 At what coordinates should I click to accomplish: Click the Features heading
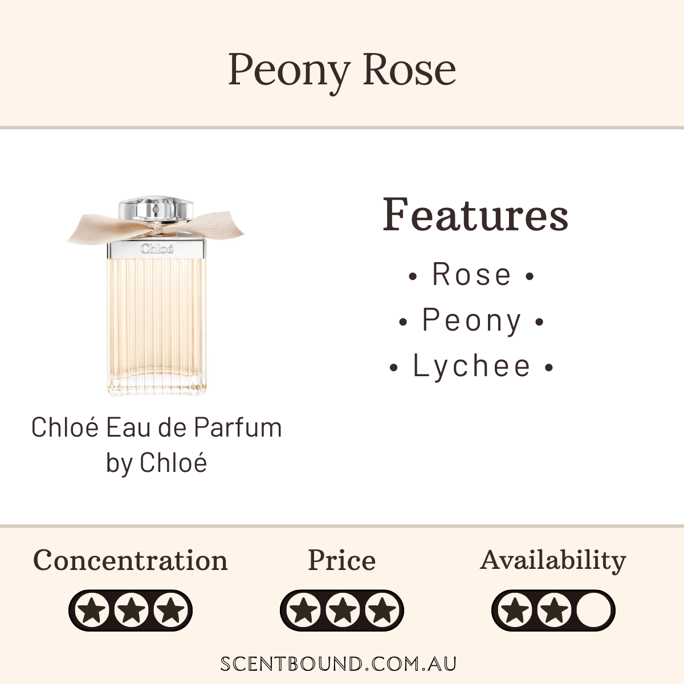click(x=475, y=215)
